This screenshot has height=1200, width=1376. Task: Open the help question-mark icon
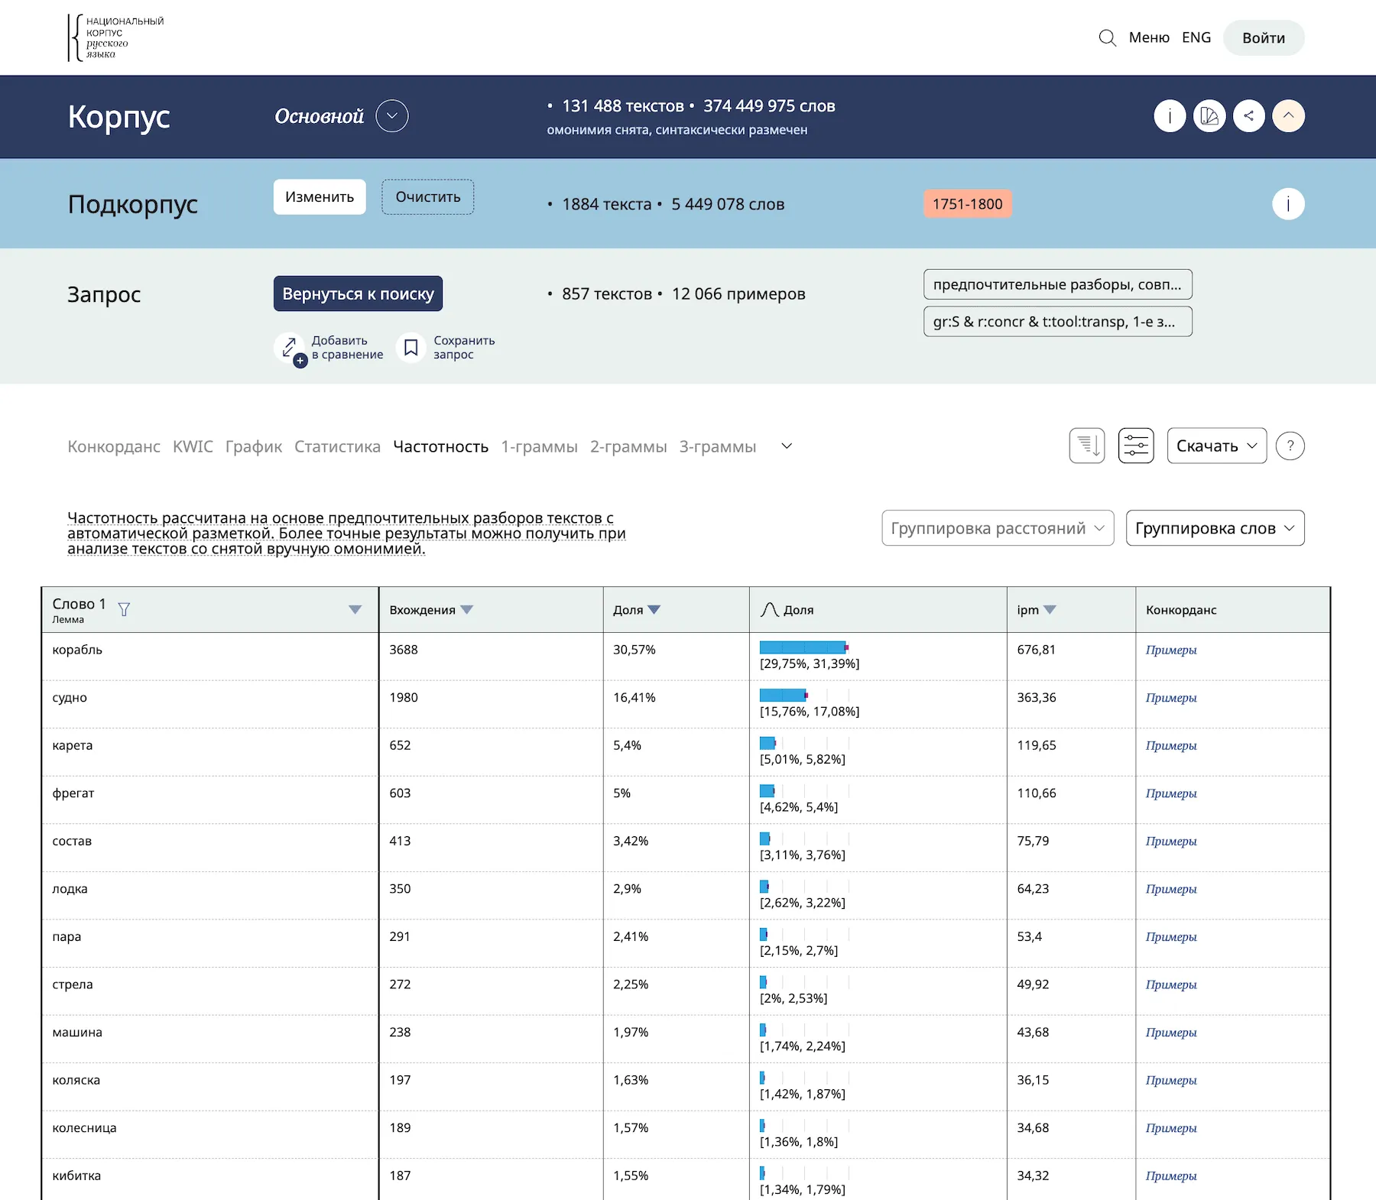(1290, 446)
